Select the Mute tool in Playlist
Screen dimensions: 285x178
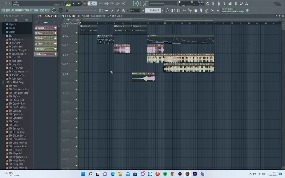click(56, 16)
